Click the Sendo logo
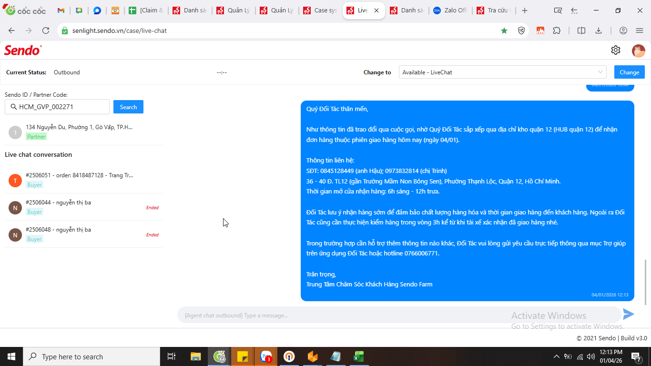The image size is (651, 366). coord(23,50)
